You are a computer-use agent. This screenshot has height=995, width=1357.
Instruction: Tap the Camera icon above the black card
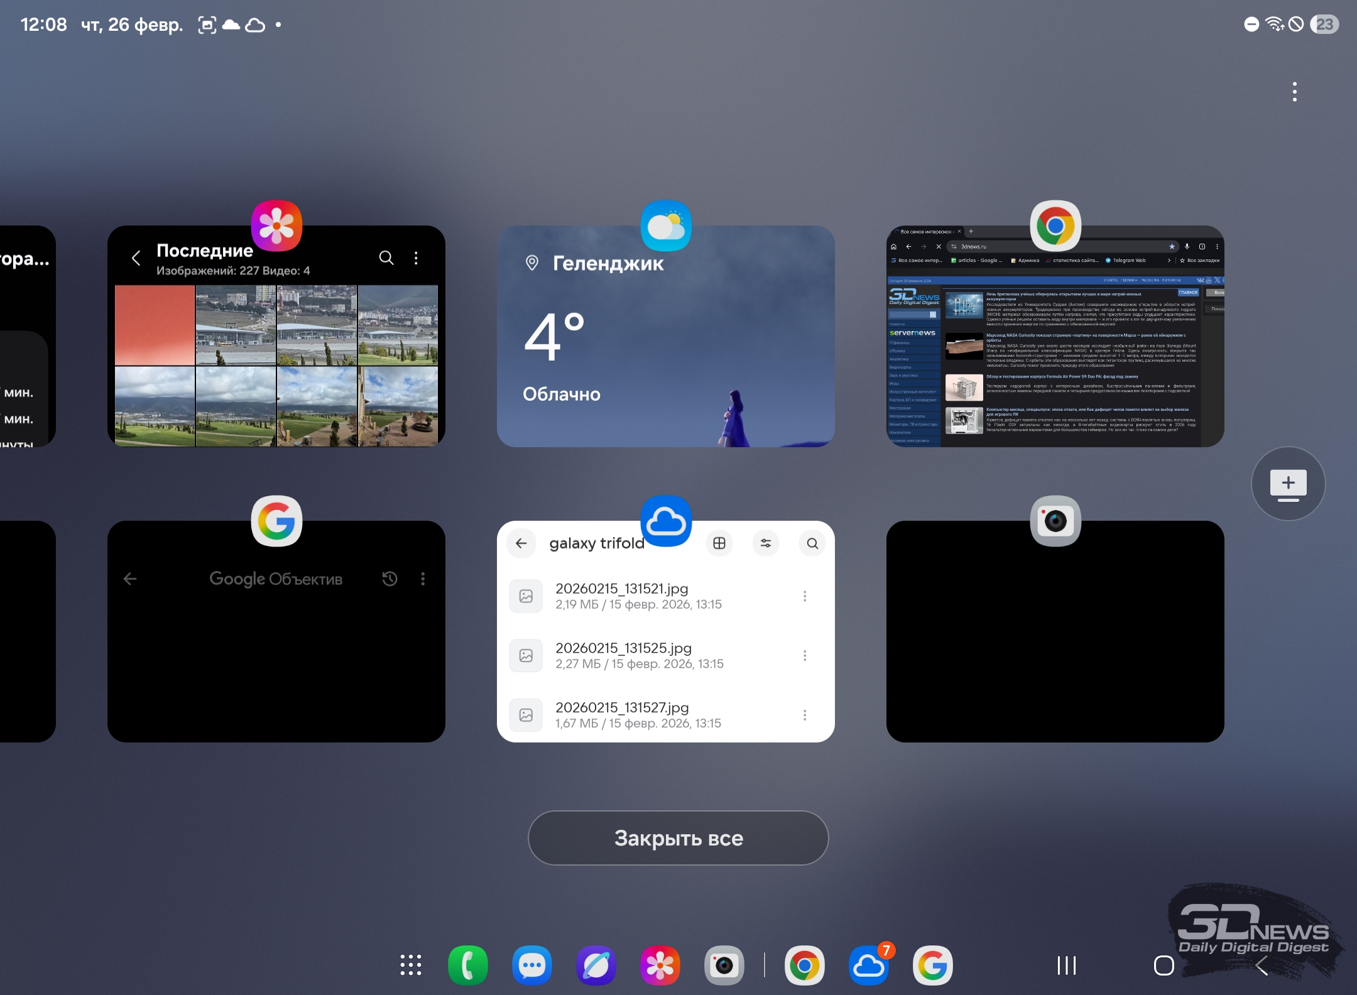coord(1055,521)
